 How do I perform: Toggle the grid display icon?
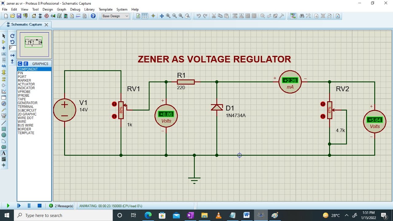(145, 16)
